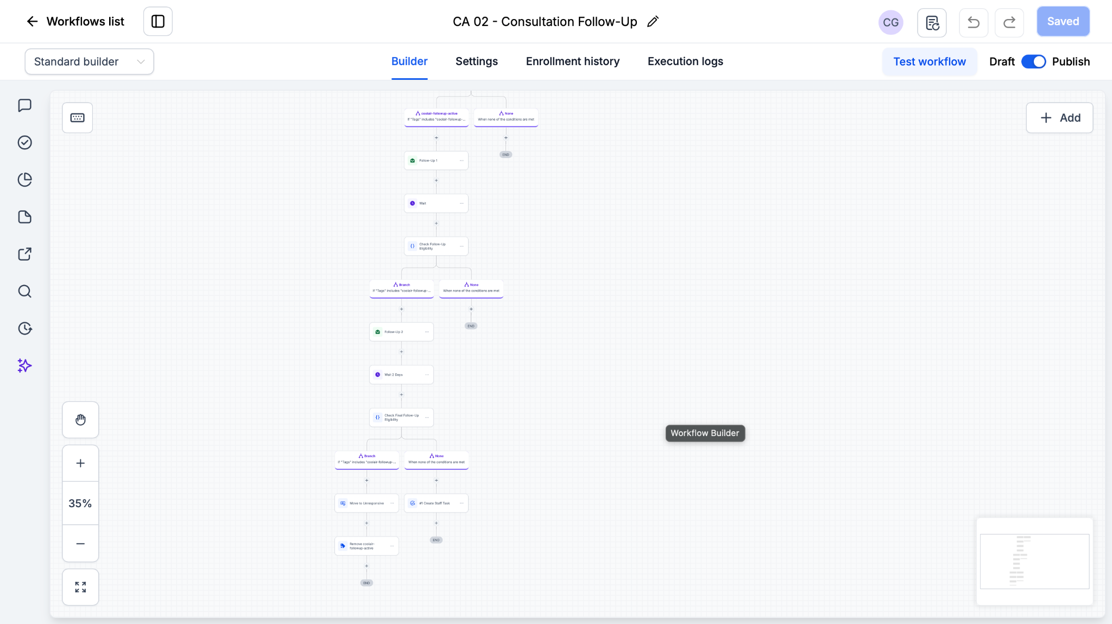Open the sticky note icon in sidebar
This screenshot has height=624, width=1112.
point(25,217)
